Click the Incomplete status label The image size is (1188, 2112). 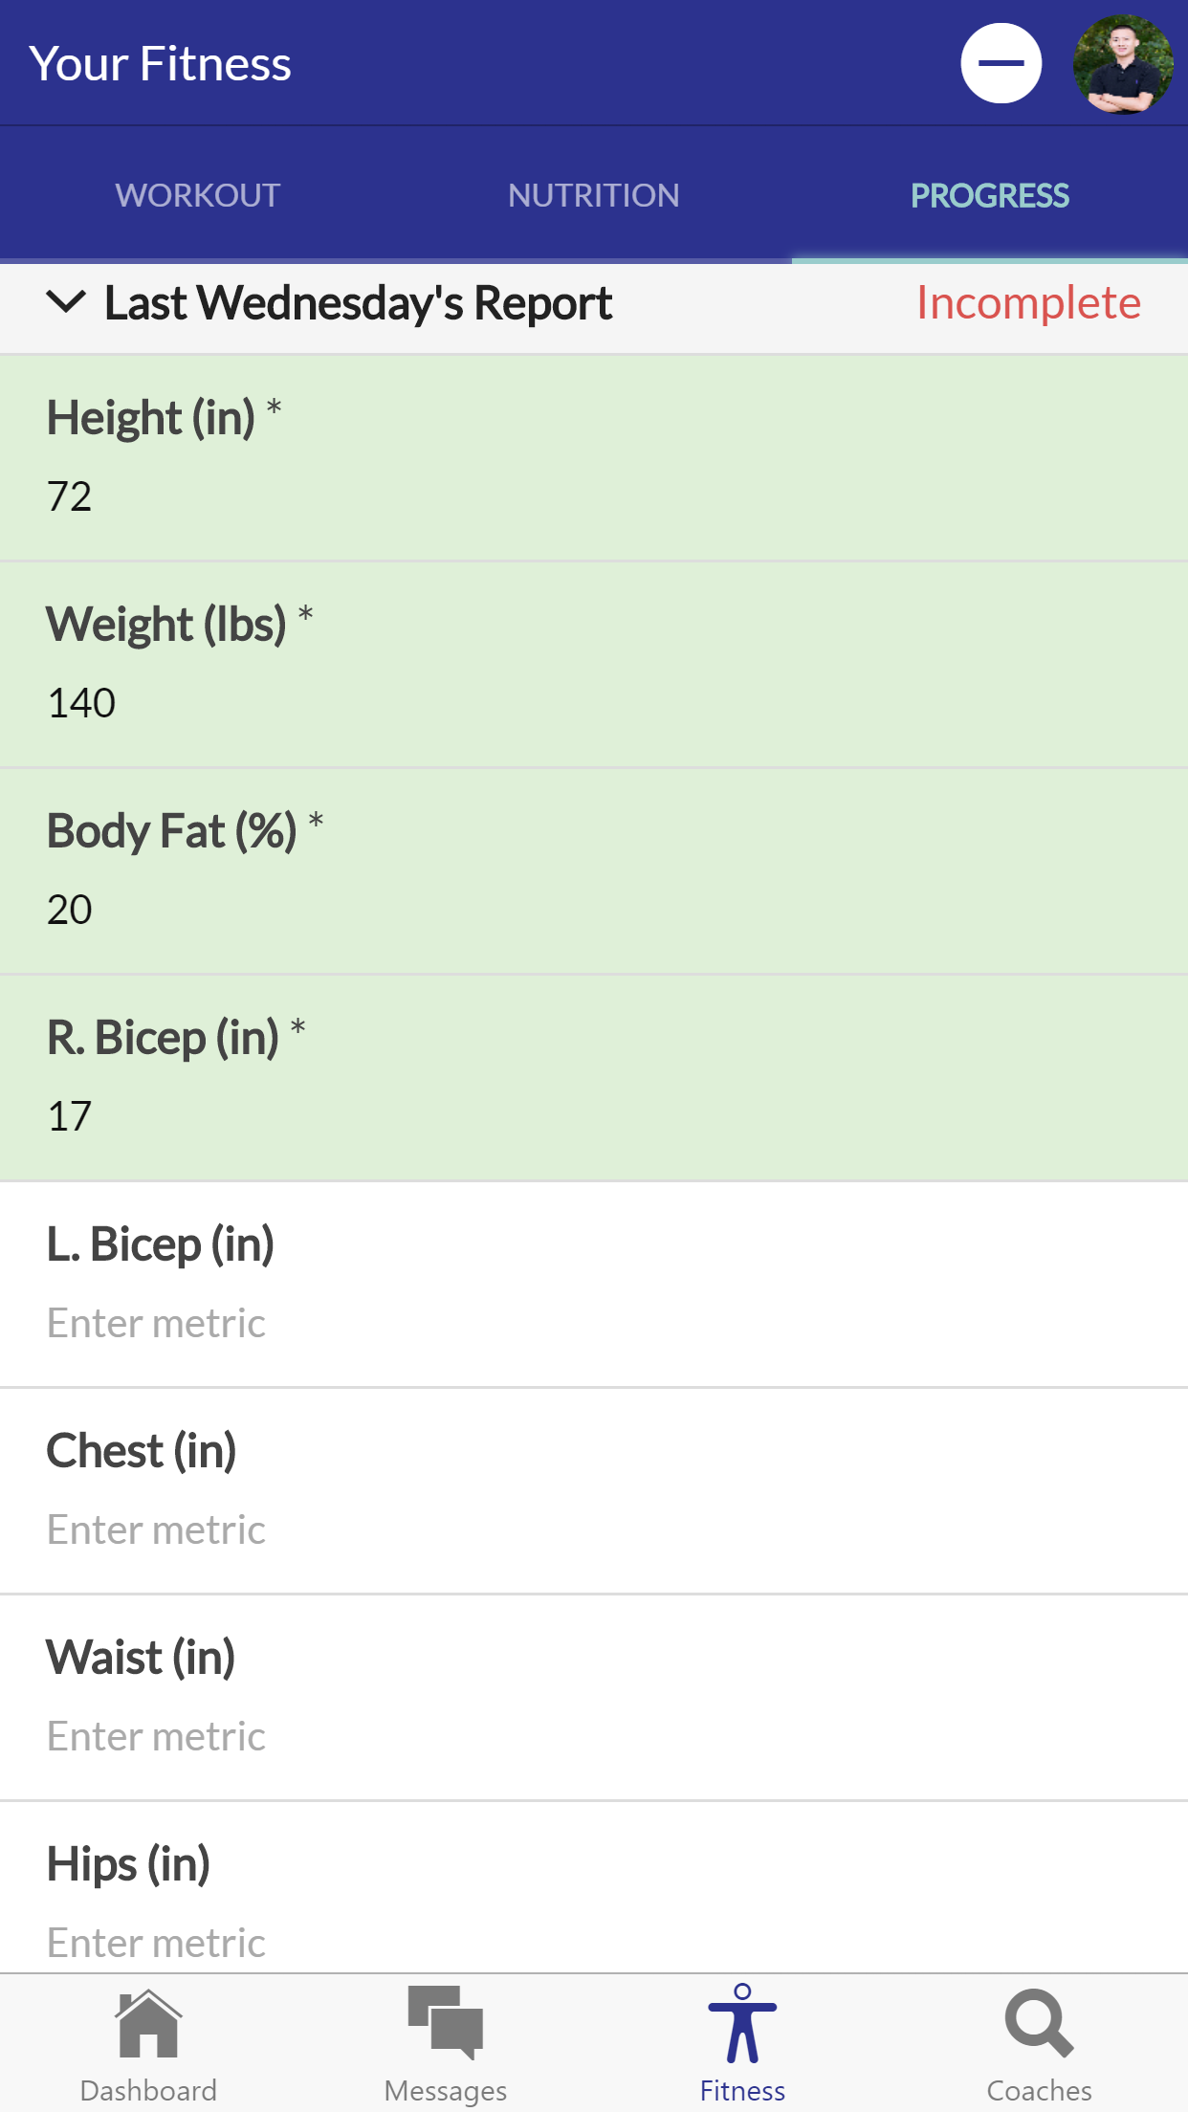(x=1028, y=303)
